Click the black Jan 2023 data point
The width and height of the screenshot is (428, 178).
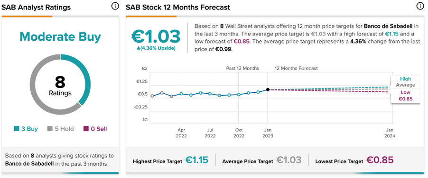268,89
